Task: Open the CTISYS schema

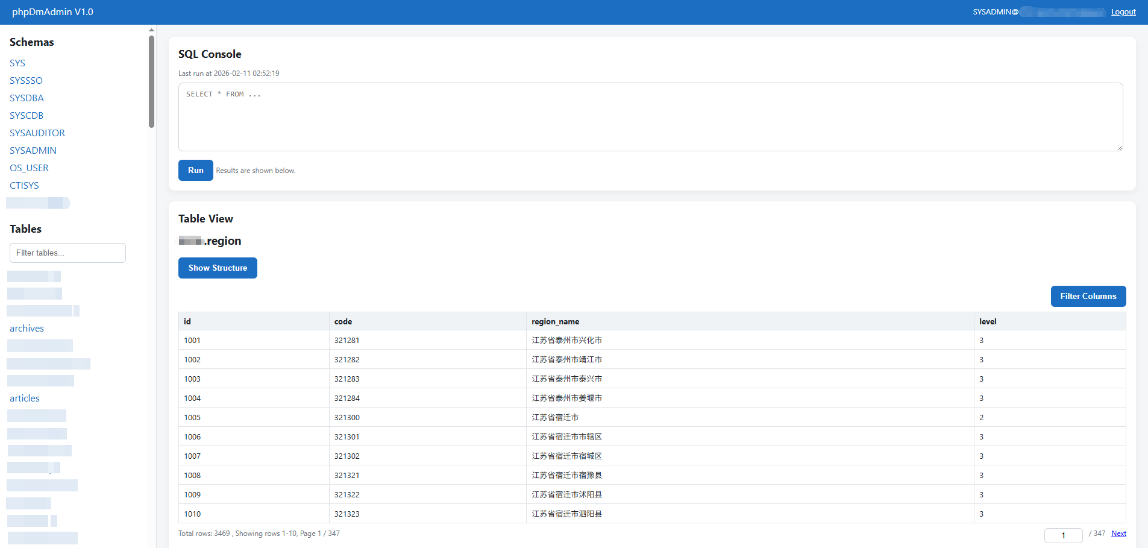Action: [x=24, y=186]
